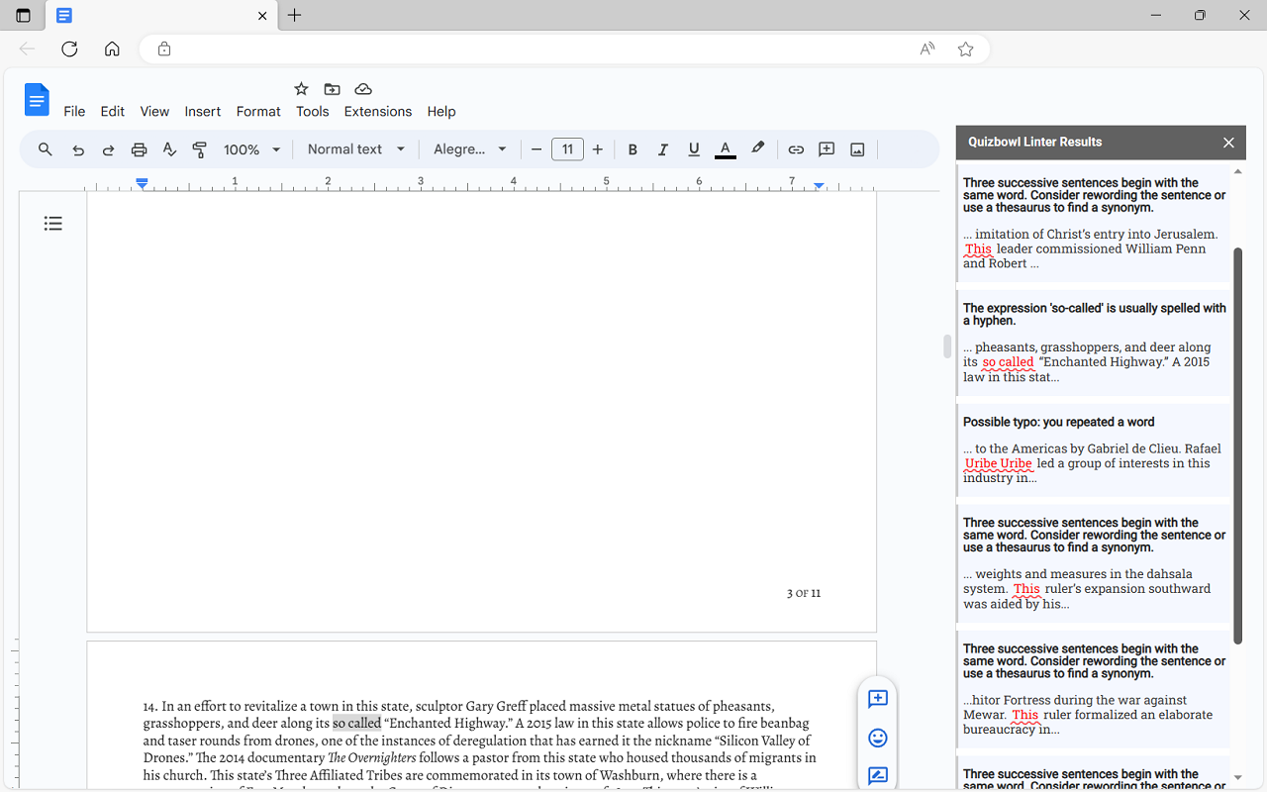Viewport: 1267px width, 792px height.
Task: Open the Extensions menu
Action: 378,112
